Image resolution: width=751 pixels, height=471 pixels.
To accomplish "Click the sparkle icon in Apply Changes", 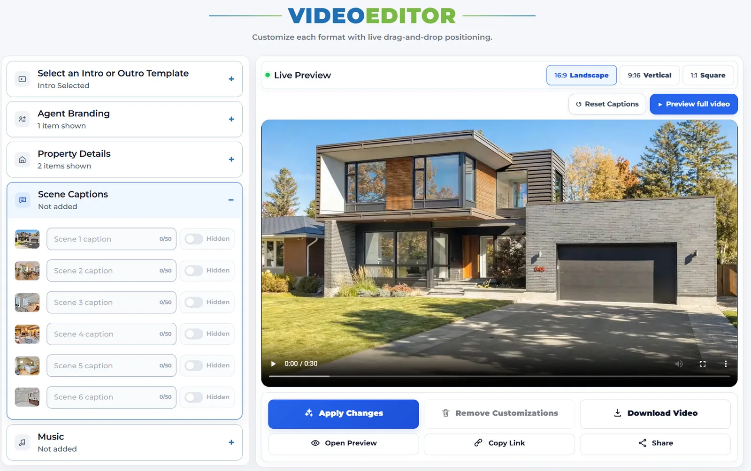I will click(x=308, y=413).
